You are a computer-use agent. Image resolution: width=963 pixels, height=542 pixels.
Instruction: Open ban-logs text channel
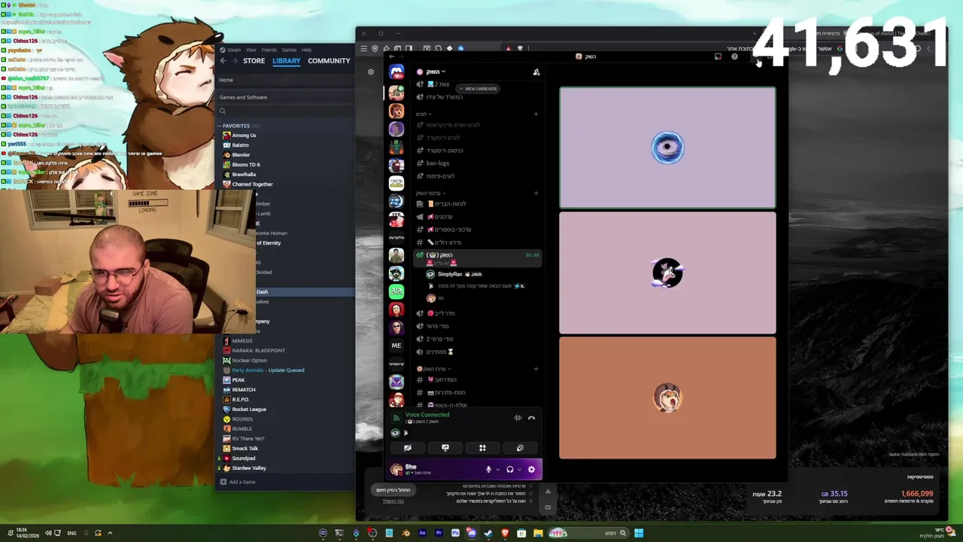(438, 163)
